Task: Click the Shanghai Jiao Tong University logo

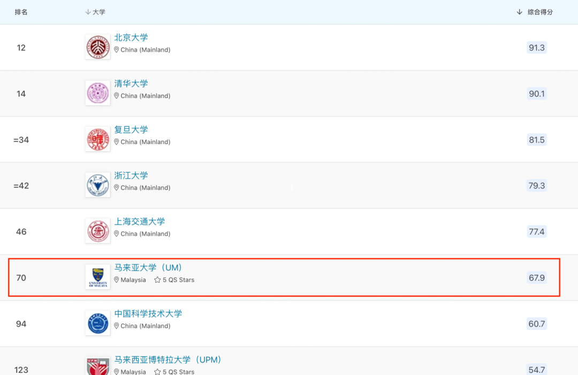Action: point(97,231)
